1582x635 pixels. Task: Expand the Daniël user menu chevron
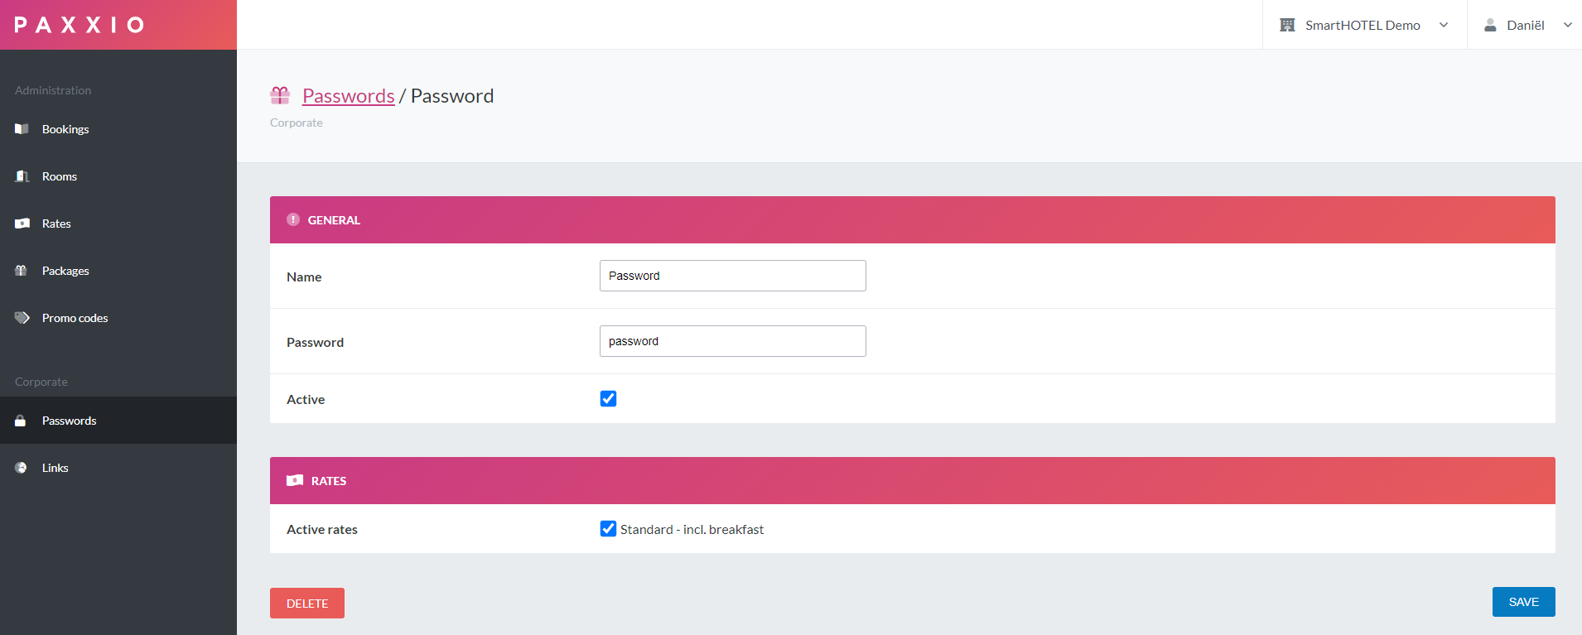(1568, 25)
